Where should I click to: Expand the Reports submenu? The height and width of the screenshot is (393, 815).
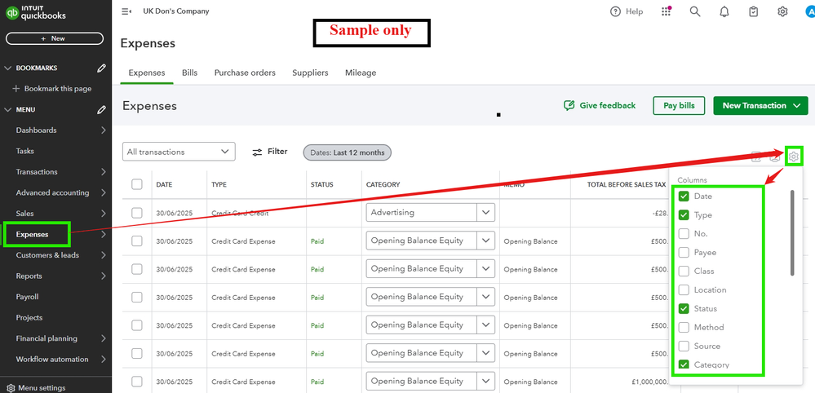click(x=104, y=276)
